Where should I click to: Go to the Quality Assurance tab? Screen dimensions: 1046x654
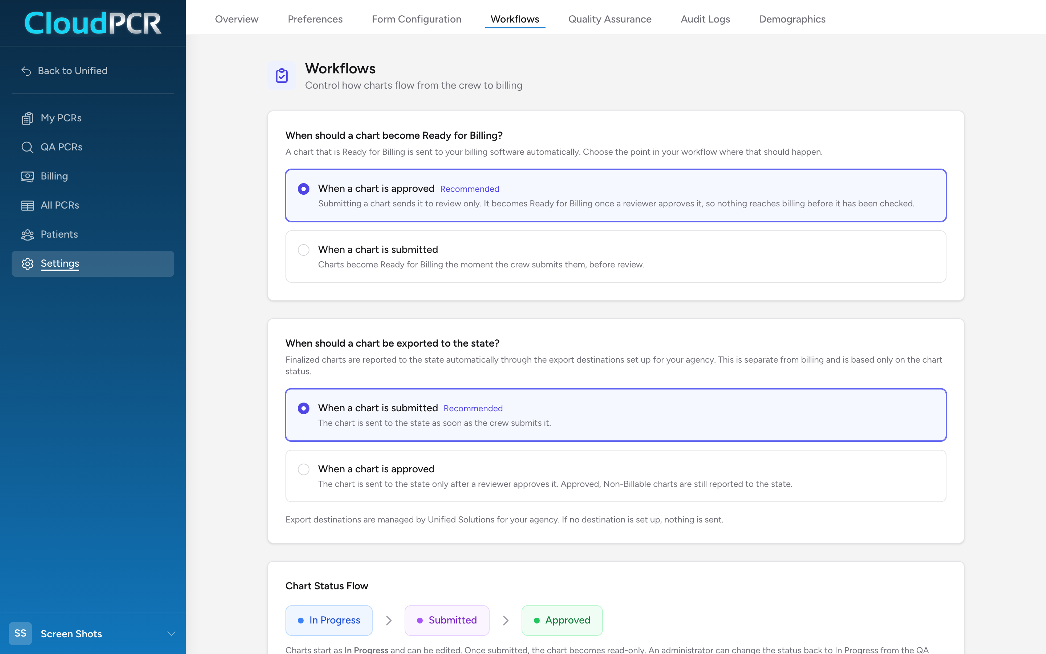pyautogui.click(x=610, y=19)
